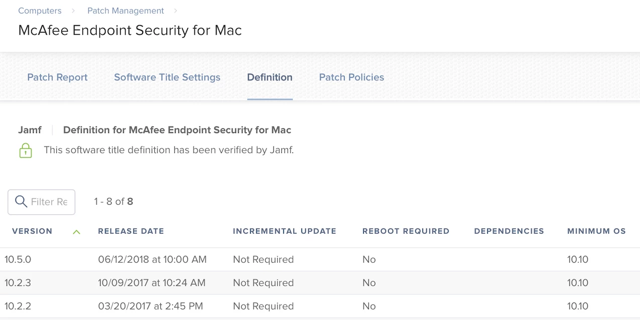Select version 10.5.0 cell
The height and width of the screenshot is (320, 640).
(18, 259)
